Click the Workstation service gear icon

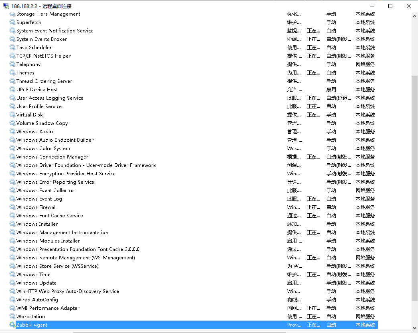(12, 316)
